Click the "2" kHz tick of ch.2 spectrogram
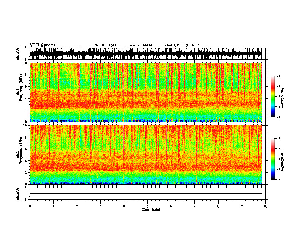 point(26,172)
